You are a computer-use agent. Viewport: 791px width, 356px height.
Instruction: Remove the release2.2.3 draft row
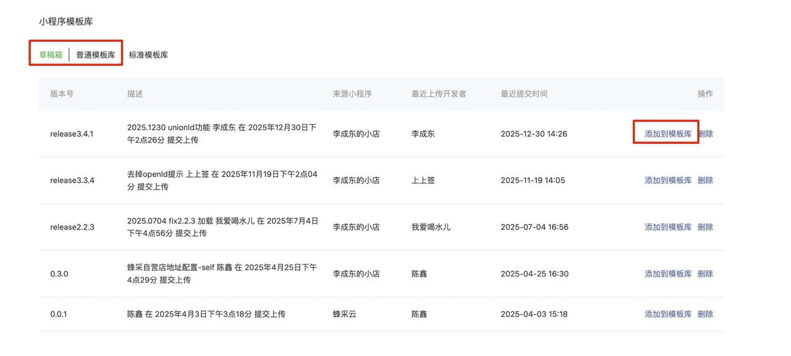tap(705, 227)
